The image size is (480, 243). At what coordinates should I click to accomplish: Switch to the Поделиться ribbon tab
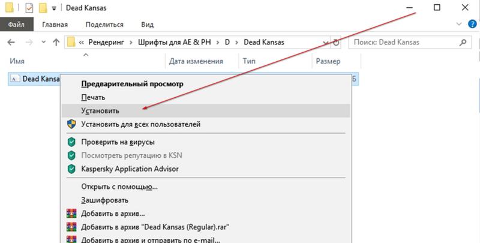(x=104, y=25)
